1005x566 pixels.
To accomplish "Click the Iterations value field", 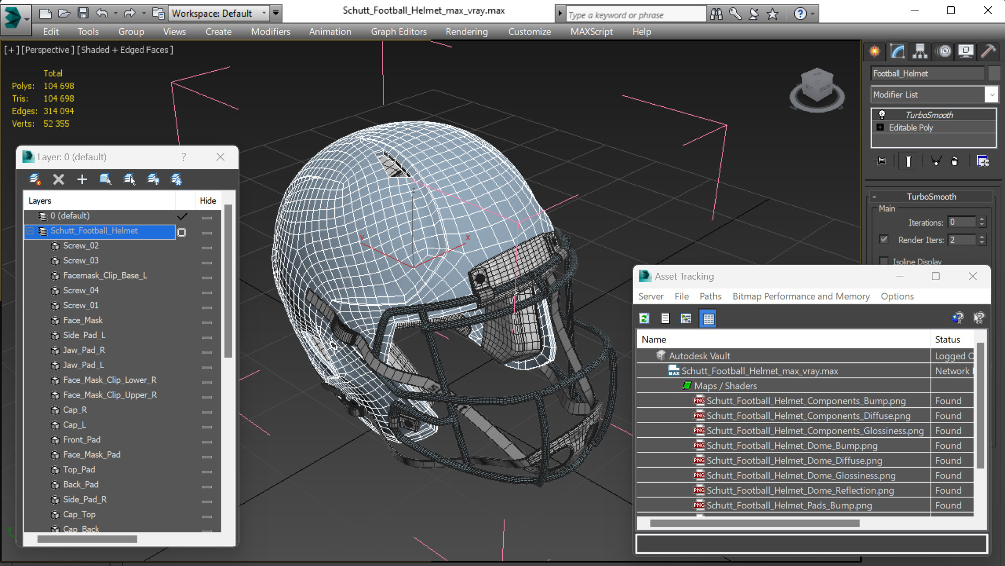I will (962, 223).
